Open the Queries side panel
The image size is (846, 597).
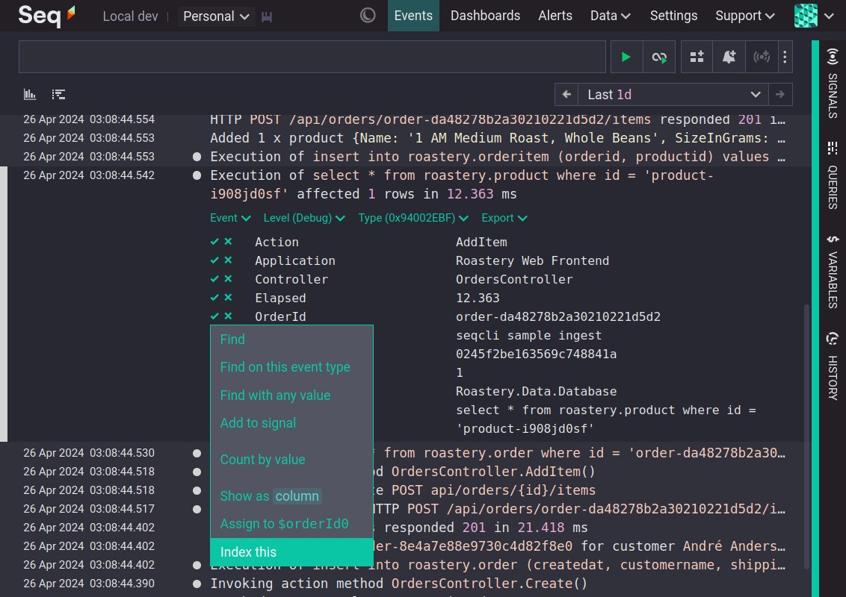[x=833, y=175]
